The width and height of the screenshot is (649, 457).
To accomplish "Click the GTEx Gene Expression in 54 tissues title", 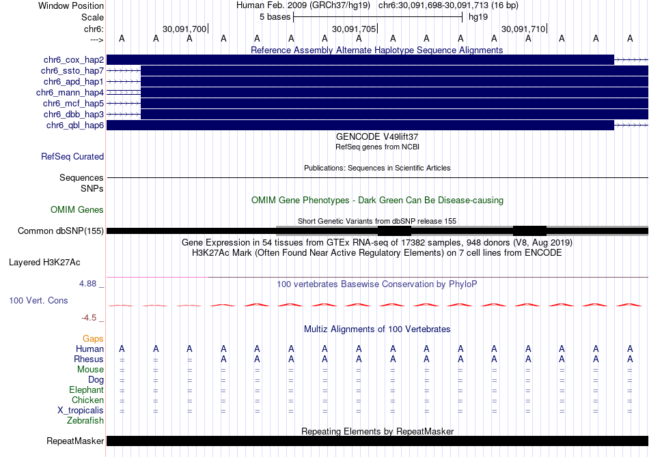I will point(377,243).
